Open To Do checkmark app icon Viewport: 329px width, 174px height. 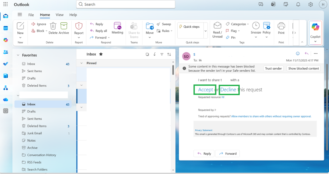6,64
